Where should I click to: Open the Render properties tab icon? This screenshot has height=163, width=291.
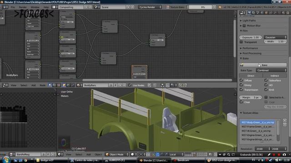249,13
